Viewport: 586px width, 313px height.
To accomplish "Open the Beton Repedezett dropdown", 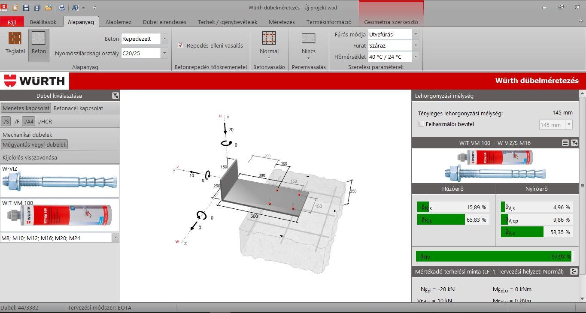I will pos(165,39).
